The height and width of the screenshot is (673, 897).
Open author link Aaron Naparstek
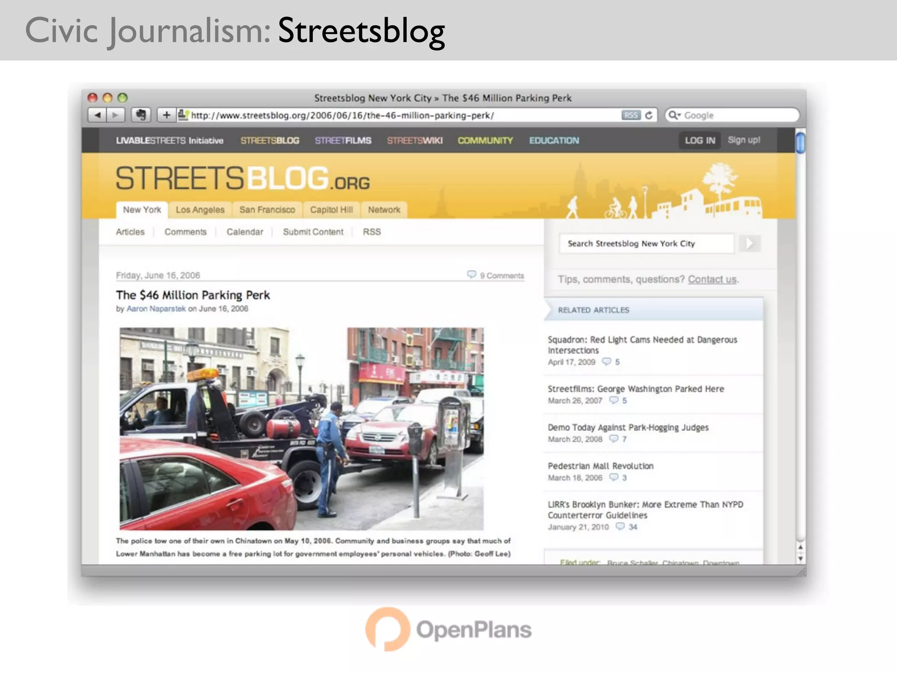click(156, 308)
